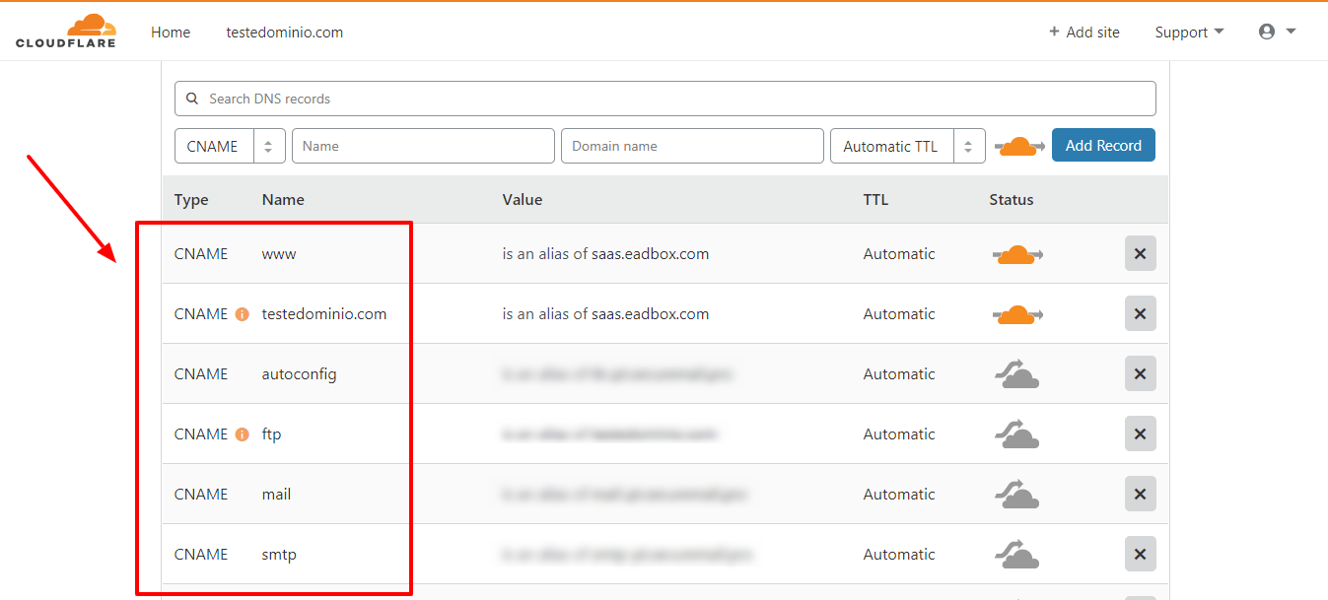Click the info icon beside ftp
Viewport: 1328px width, 600px height.
(242, 434)
